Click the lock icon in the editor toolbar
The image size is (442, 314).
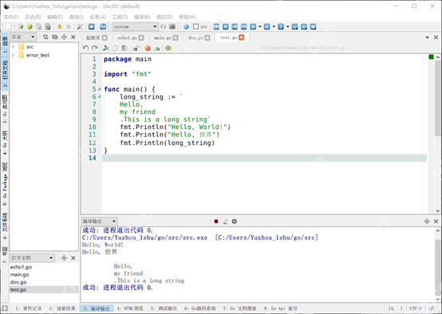pos(136,48)
